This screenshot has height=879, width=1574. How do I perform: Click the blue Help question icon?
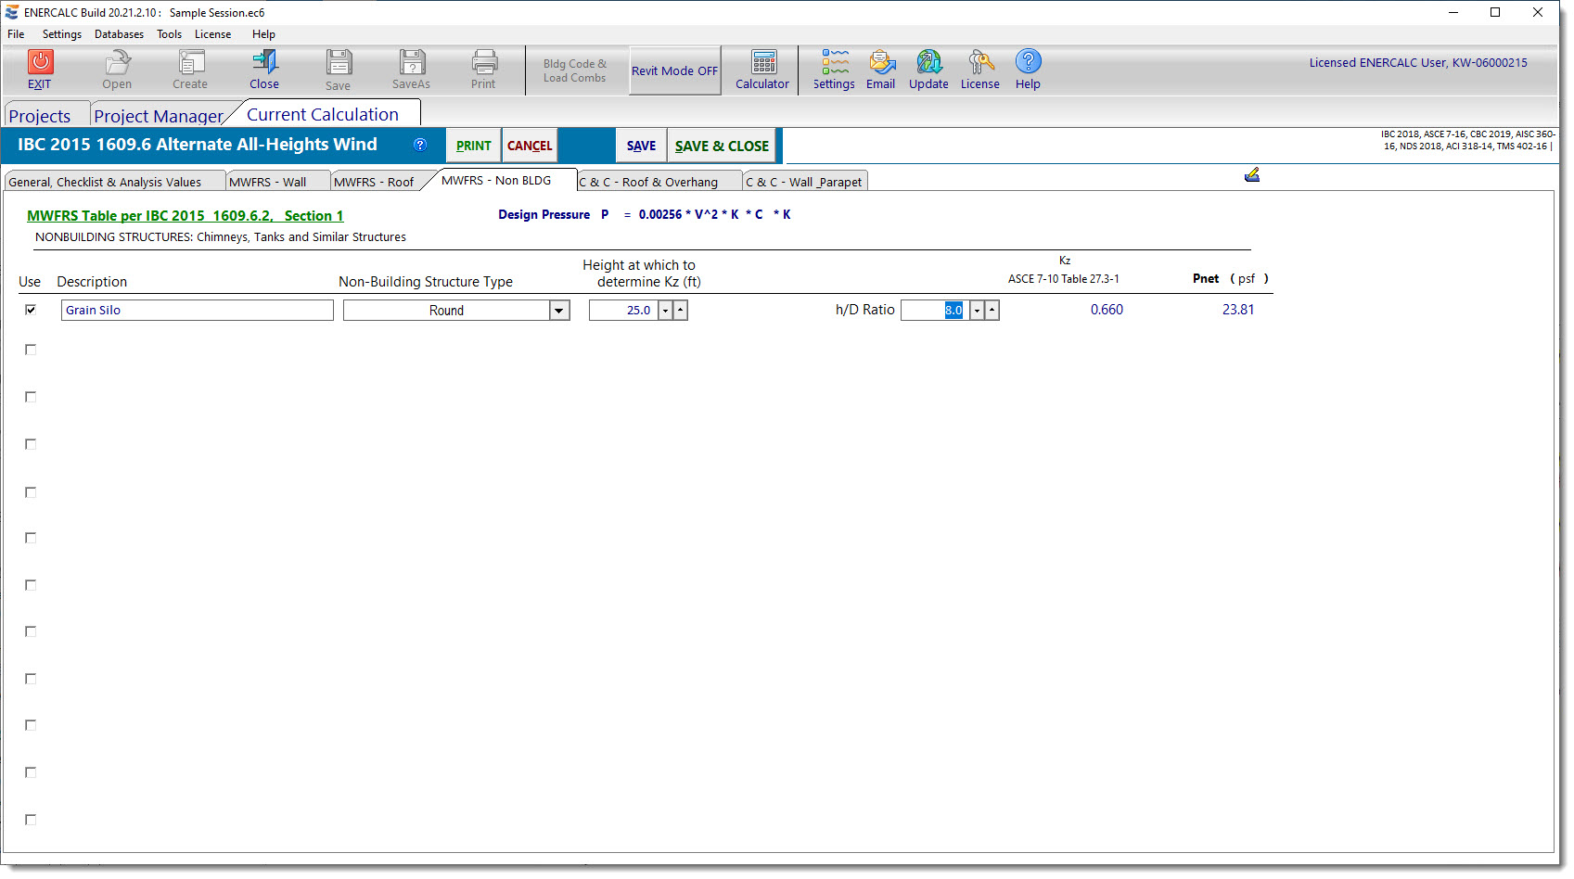tap(1028, 62)
